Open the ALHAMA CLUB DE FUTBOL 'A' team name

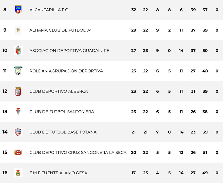click(60, 30)
